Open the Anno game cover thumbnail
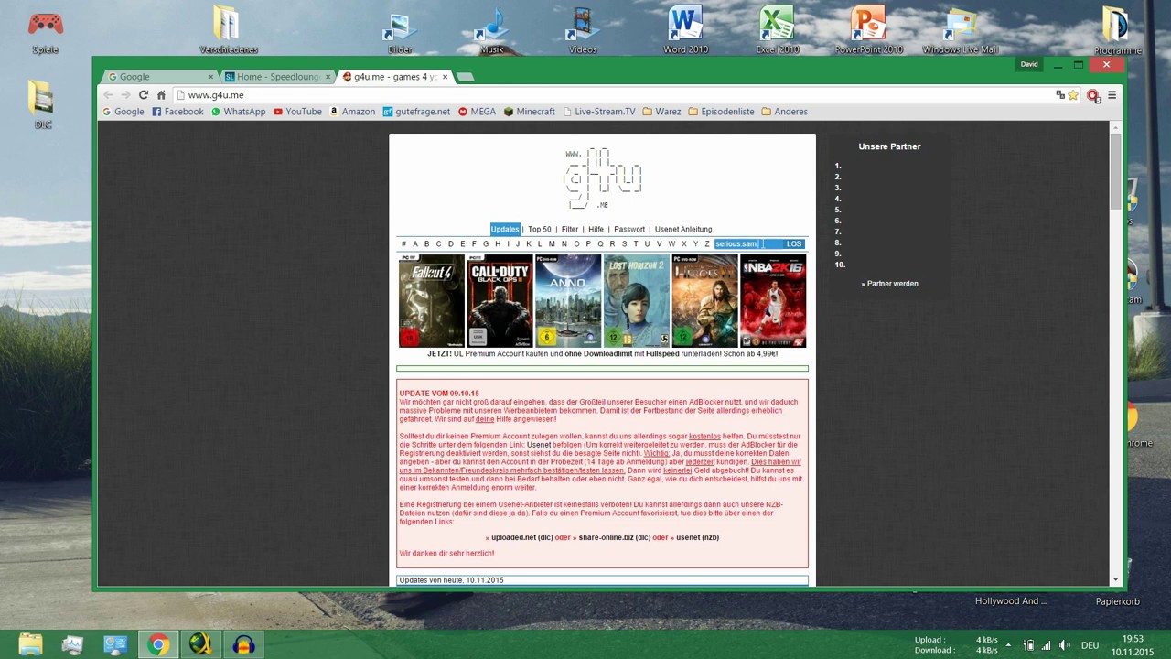1171x659 pixels. tap(568, 301)
